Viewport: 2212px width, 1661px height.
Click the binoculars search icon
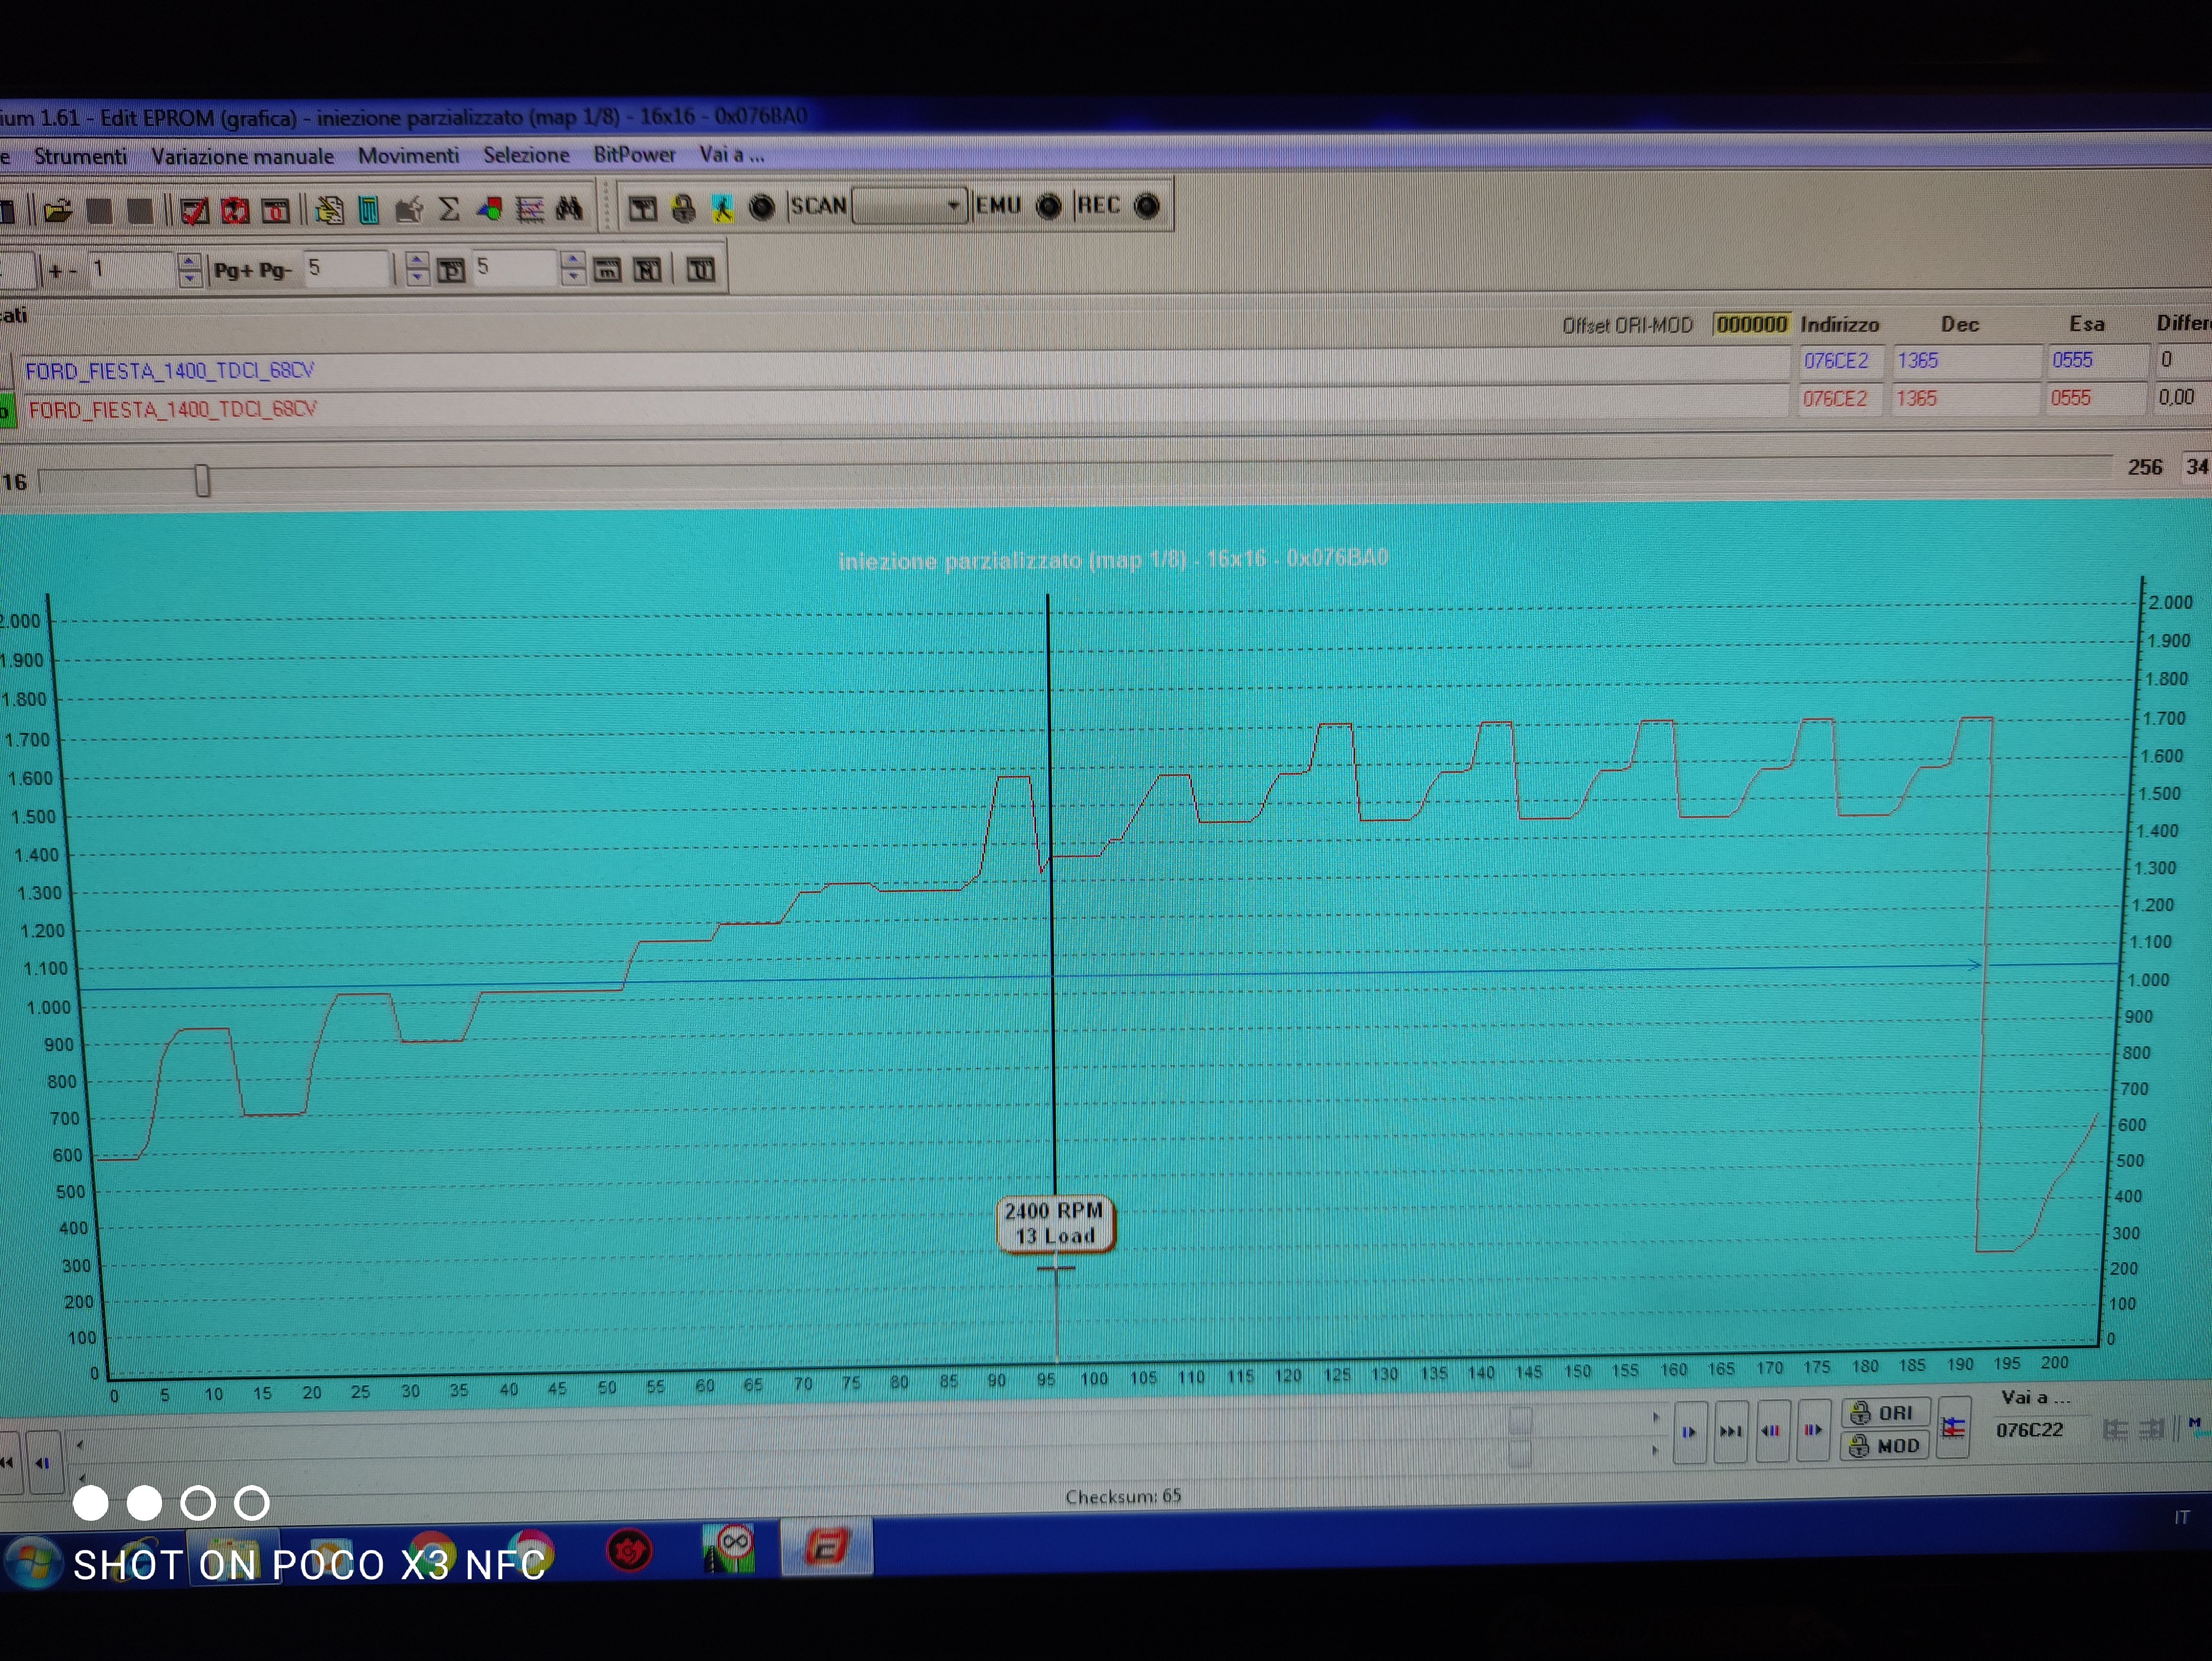coord(569,208)
